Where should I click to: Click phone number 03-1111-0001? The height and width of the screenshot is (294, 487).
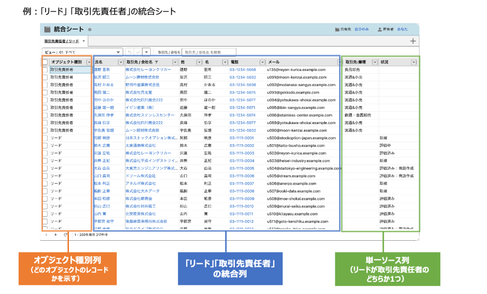pos(242,138)
